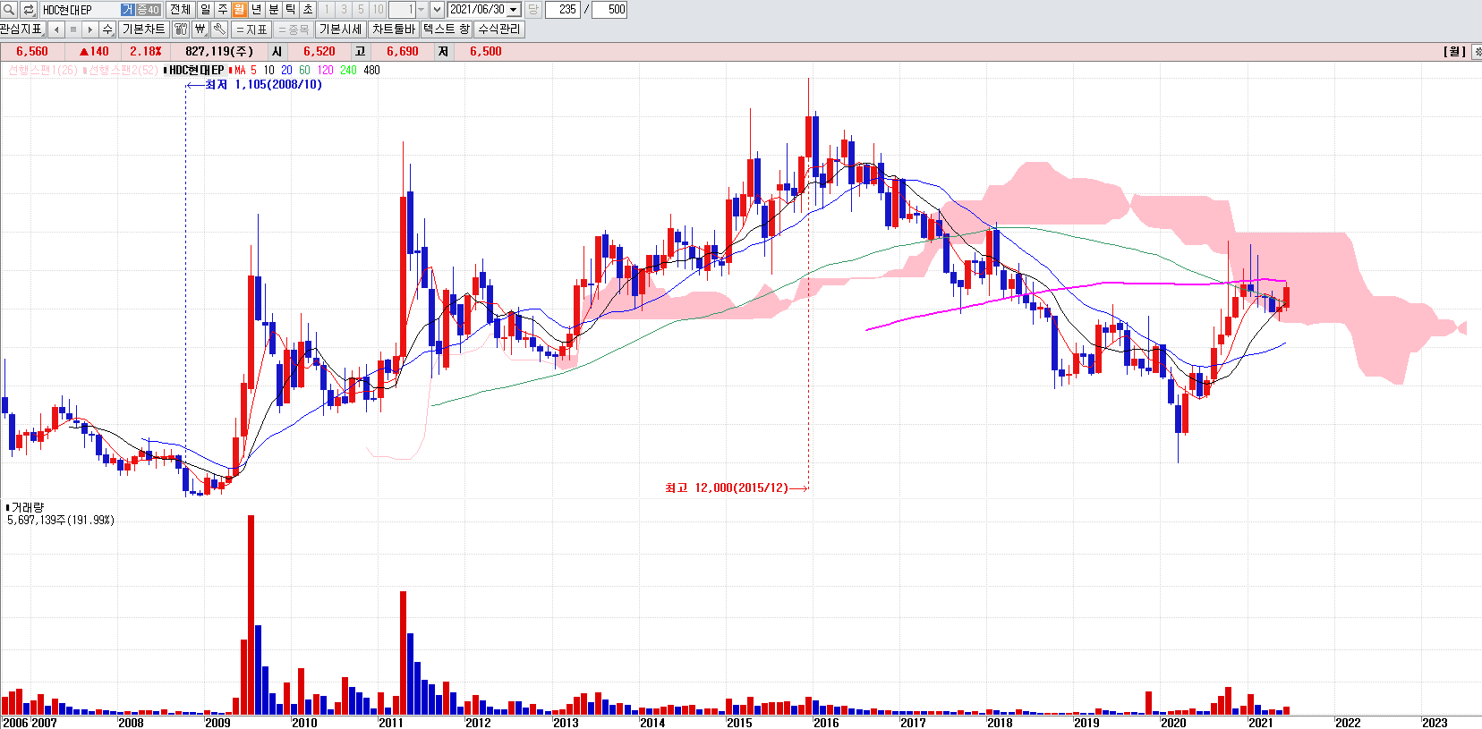This screenshot has height=729, width=1482.
Task: Click the 500 total bars field
Action: tap(609, 10)
